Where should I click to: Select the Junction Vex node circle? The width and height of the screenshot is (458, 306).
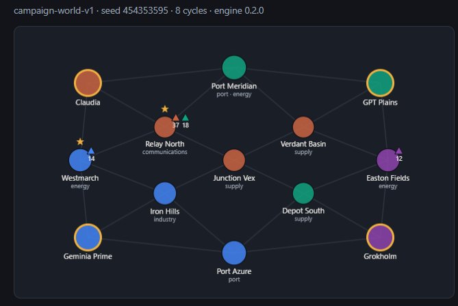pyautogui.click(x=234, y=160)
